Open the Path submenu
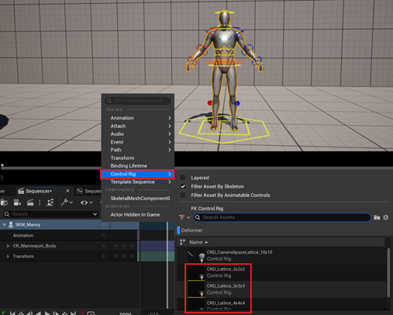The width and height of the screenshot is (393, 315). [x=138, y=150]
